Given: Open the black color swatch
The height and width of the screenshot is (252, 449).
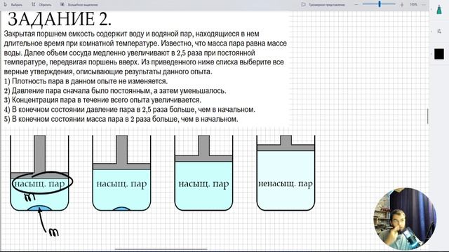Looking at the screenshot, I should (x=439, y=54).
